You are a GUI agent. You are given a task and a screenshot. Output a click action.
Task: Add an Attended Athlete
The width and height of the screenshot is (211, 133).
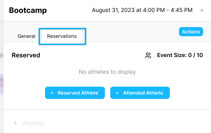tap(140, 93)
